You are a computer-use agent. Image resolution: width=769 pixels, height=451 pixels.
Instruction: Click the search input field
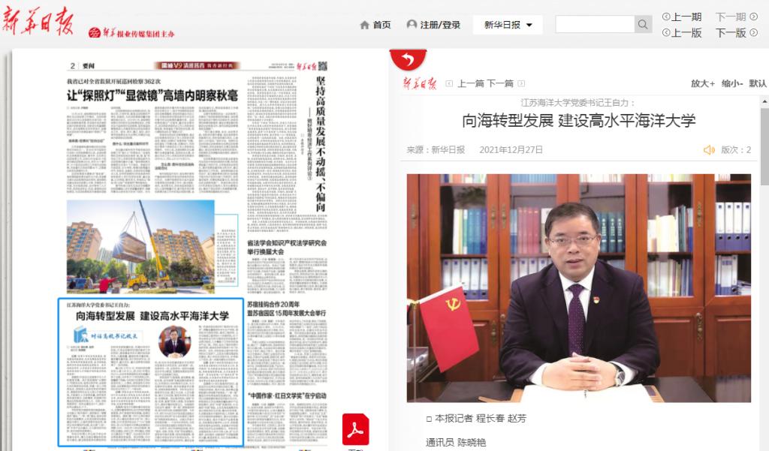pyautogui.click(x=595, y=25)
